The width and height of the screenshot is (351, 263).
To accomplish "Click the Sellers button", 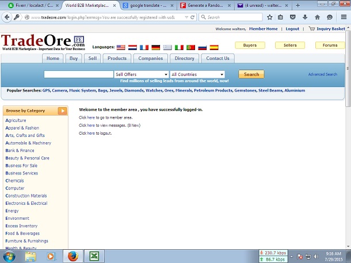I will point(290,45).
